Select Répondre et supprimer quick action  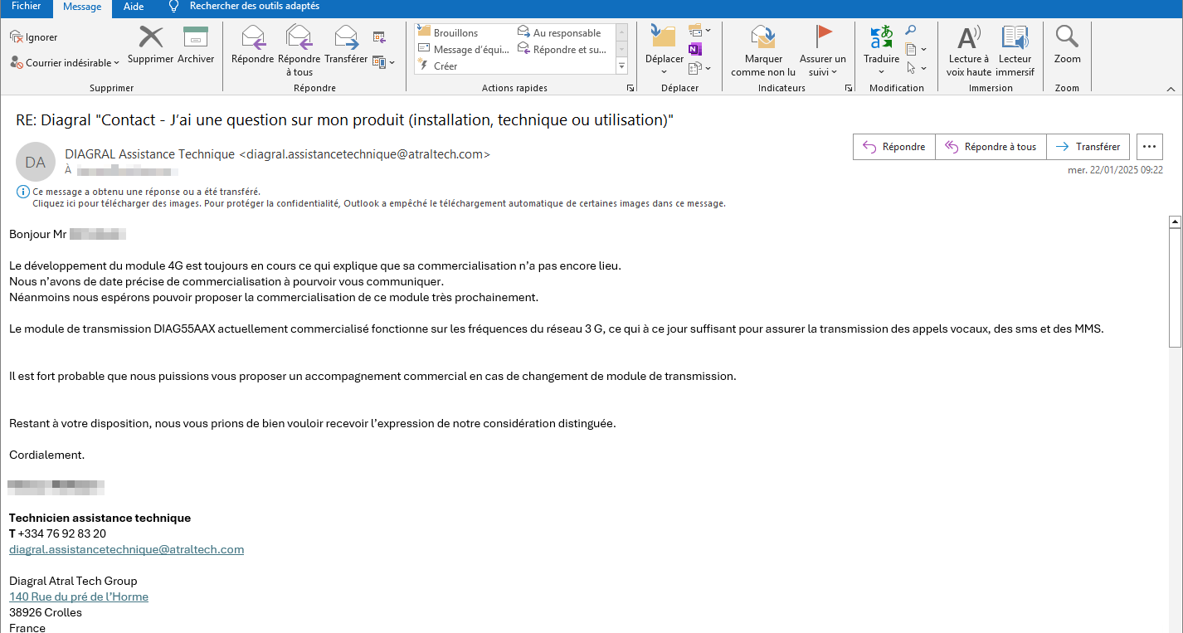[x=562, y=49]
